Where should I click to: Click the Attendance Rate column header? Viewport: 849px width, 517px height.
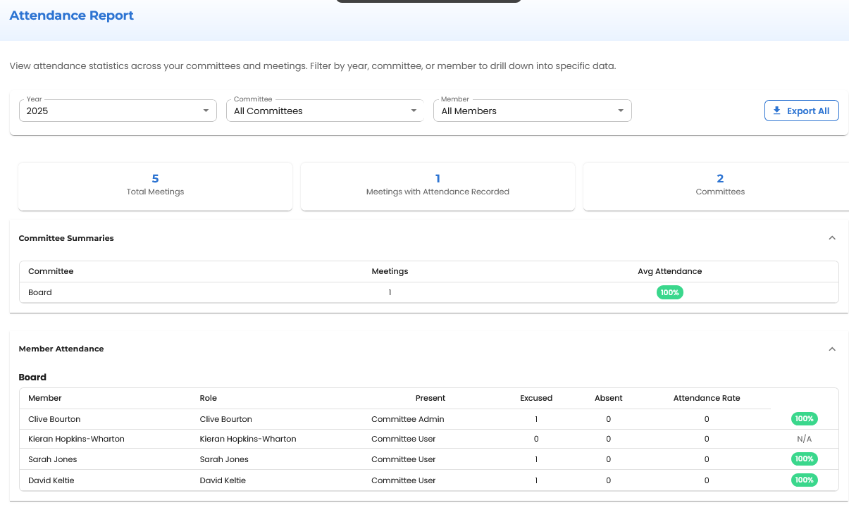(x=707, y=398)
